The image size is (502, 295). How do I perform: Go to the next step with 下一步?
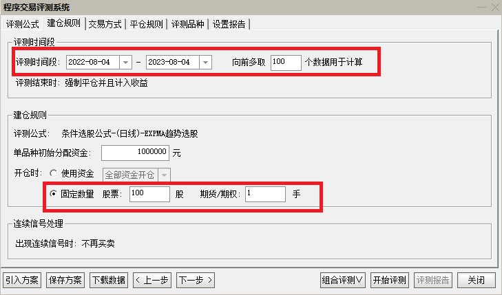196,281
